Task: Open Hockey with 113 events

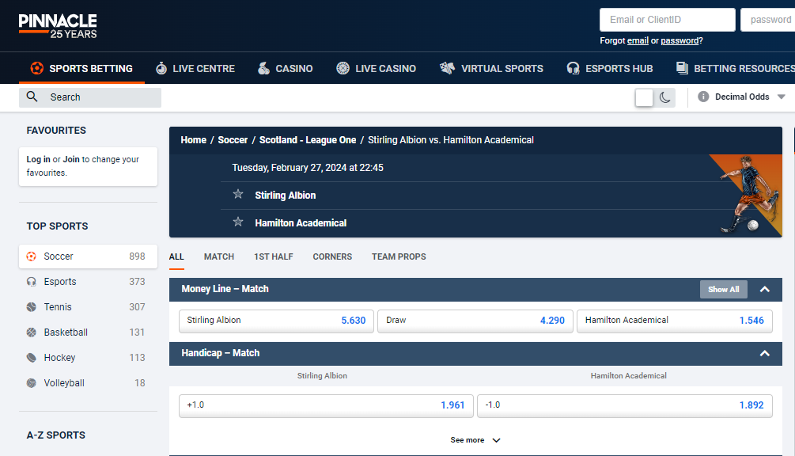Action: click(89, 358)
